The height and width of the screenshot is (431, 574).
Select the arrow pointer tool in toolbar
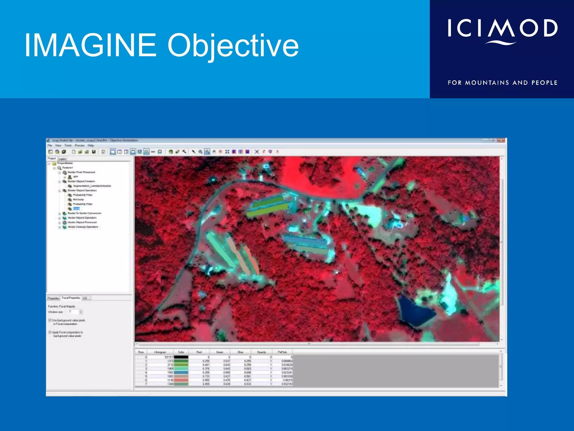point(193,152)
